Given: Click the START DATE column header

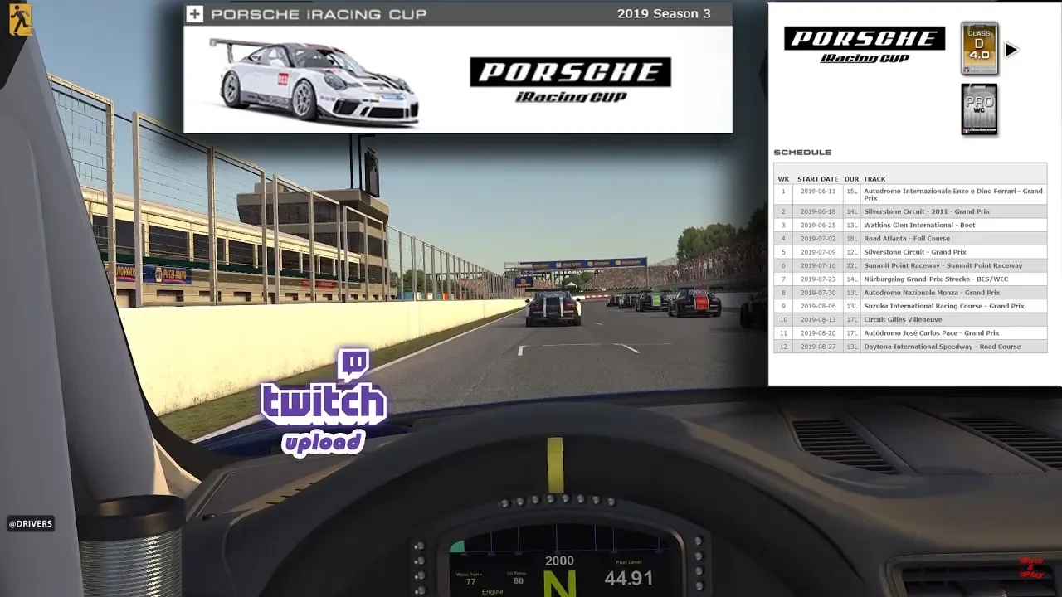Looking at the screenshot, I should click(817, 179).
